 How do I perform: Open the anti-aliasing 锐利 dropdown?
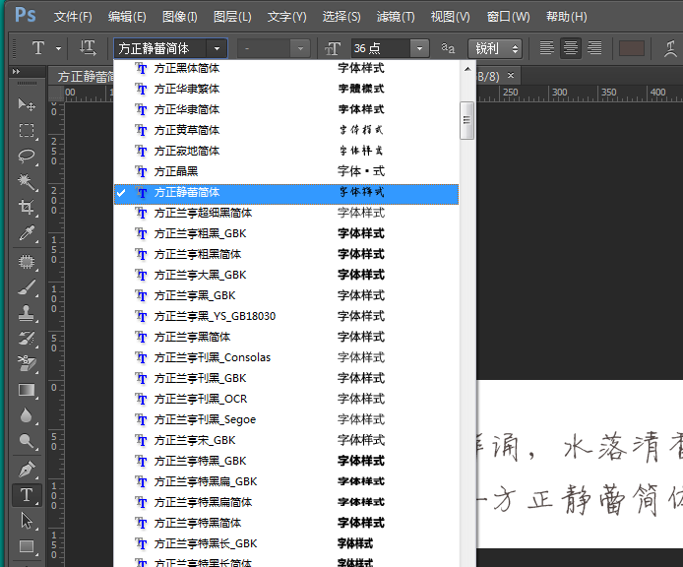495,48
